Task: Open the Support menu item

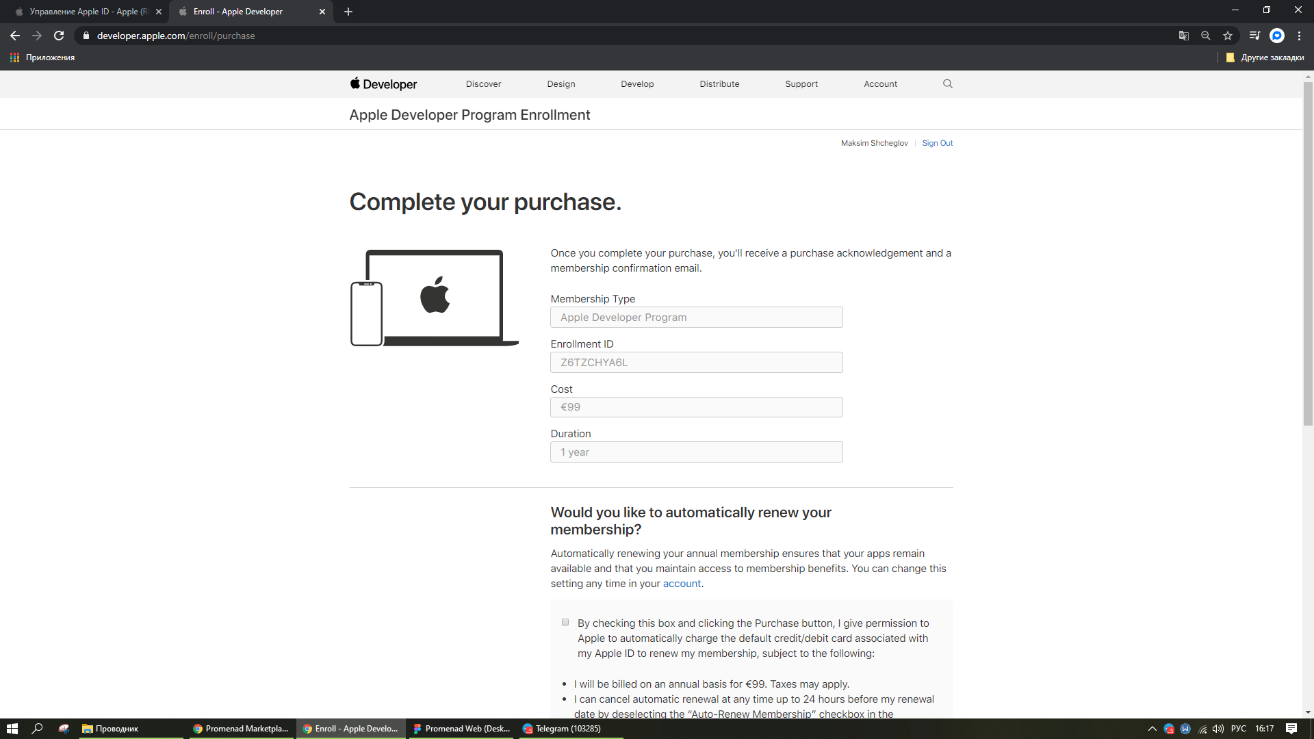Action: click(x=801, y=84)
